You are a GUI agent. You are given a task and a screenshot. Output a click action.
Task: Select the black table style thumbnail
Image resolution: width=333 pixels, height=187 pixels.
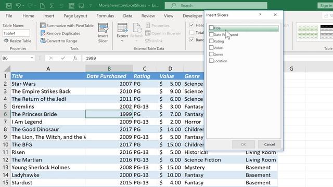click(x=327, y=32)
